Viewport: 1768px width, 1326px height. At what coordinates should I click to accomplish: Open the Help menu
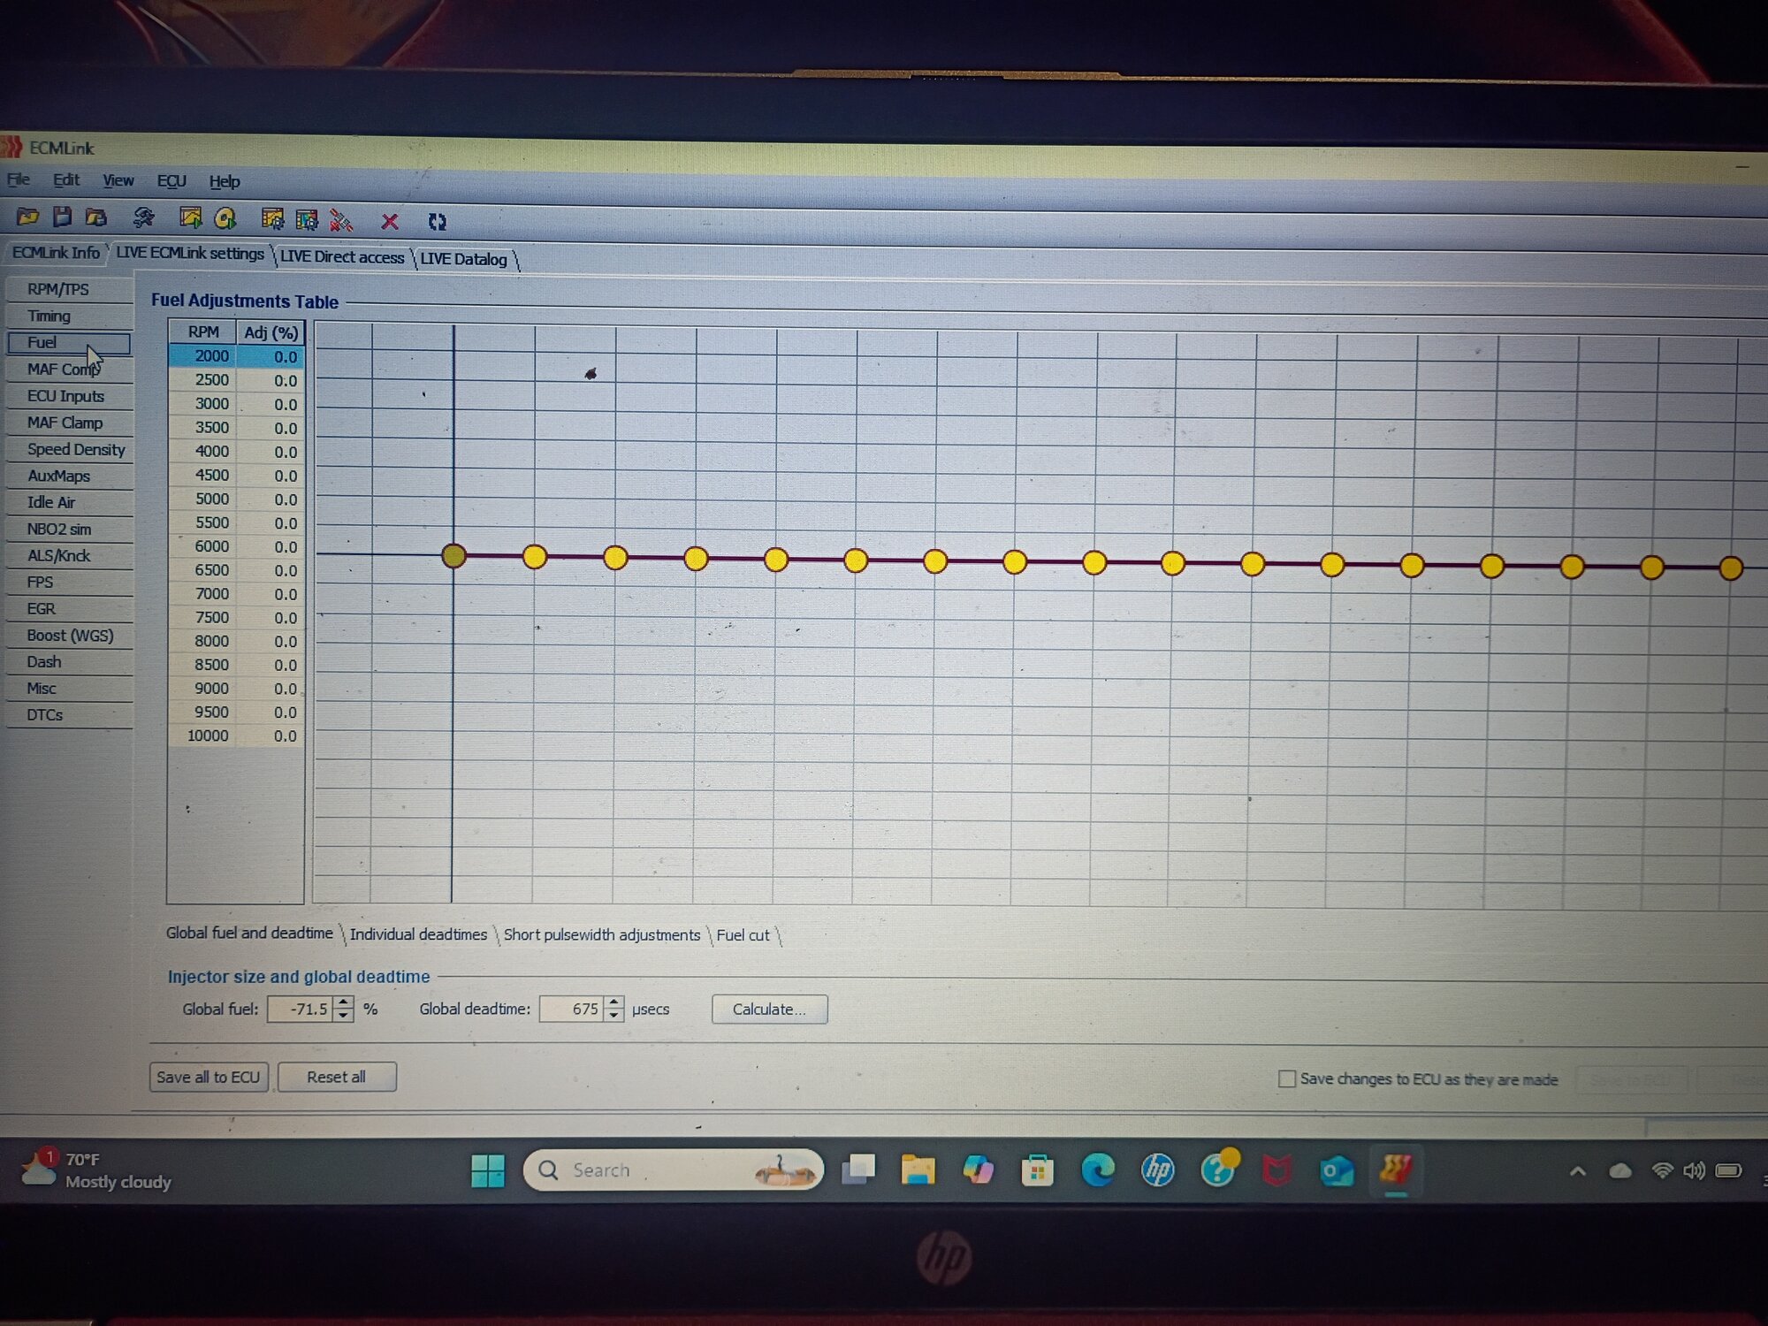tap(225, 182)
